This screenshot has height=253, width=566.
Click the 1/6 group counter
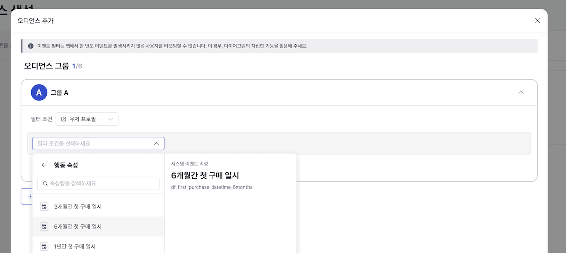(x=77, y=66)
